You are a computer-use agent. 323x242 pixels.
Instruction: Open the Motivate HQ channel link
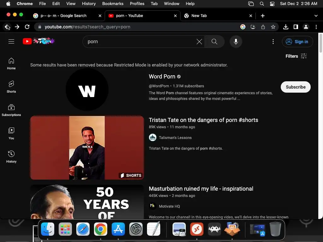[169, 206]
